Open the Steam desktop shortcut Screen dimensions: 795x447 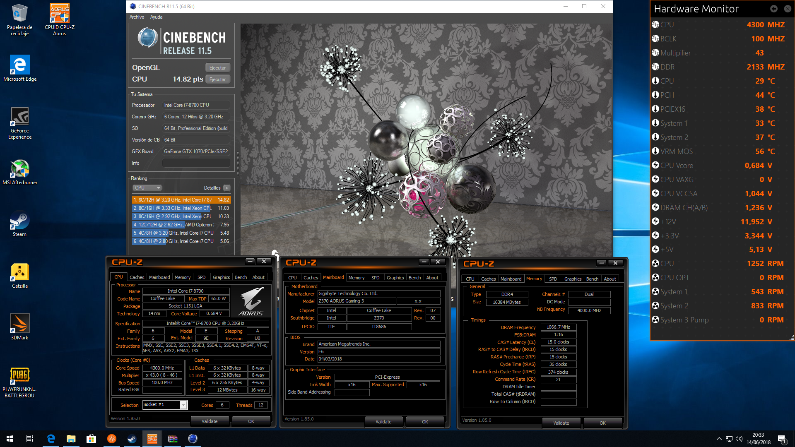tap(19, 224)
